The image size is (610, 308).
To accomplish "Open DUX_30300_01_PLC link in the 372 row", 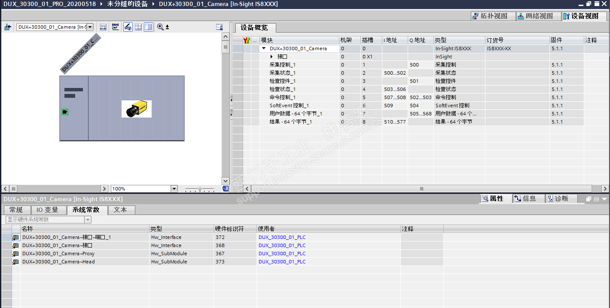I will (x=282, y=237).
